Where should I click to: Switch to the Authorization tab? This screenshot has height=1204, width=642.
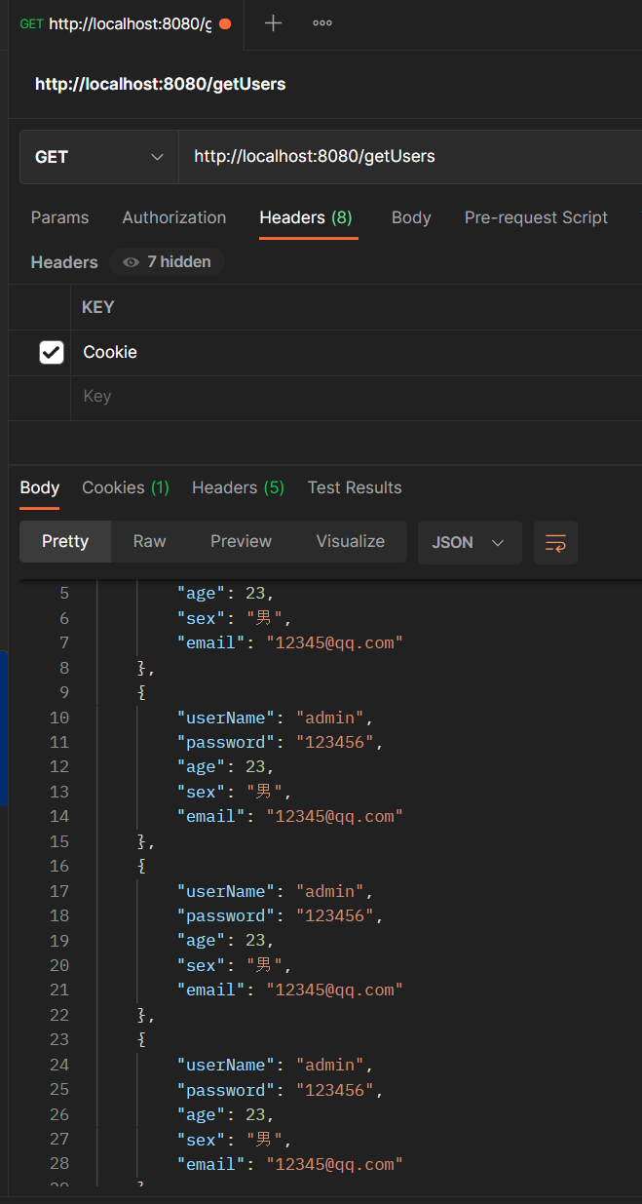tap(174, 217)
